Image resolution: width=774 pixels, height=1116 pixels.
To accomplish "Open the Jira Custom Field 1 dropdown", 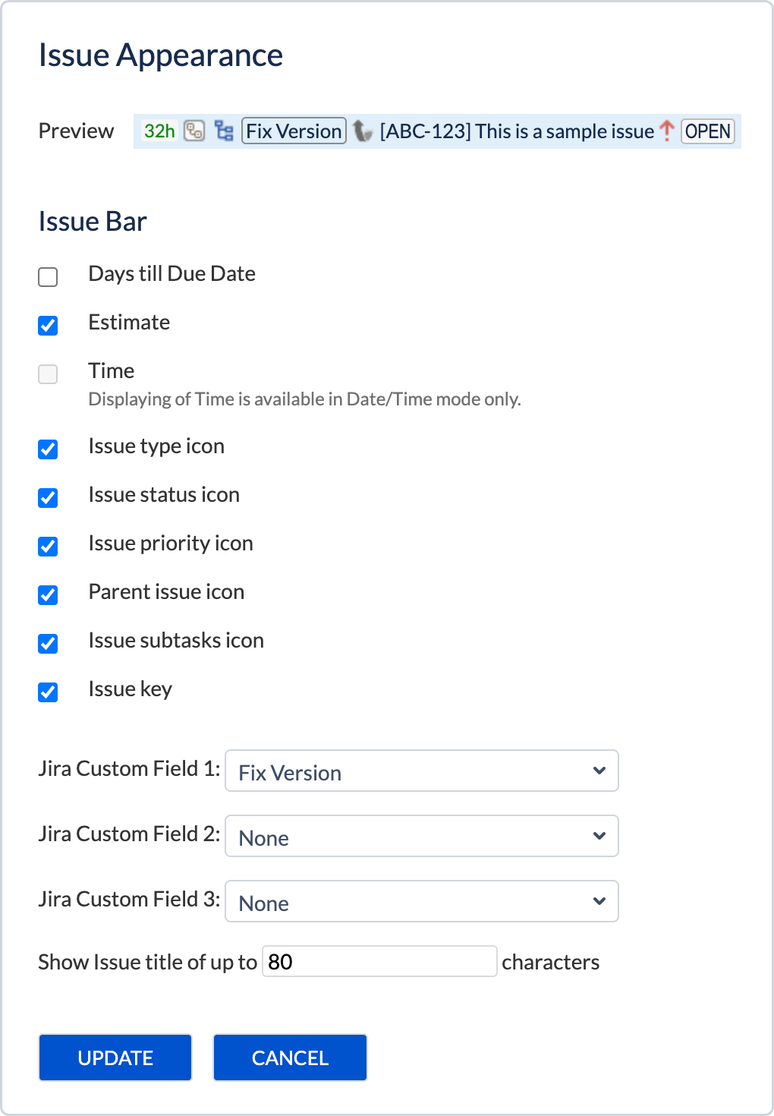I will 421,771.
